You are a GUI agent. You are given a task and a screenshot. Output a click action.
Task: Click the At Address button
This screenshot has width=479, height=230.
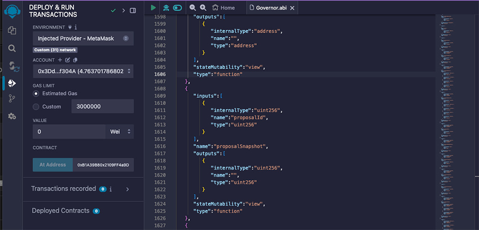click(x=53, y=165)
